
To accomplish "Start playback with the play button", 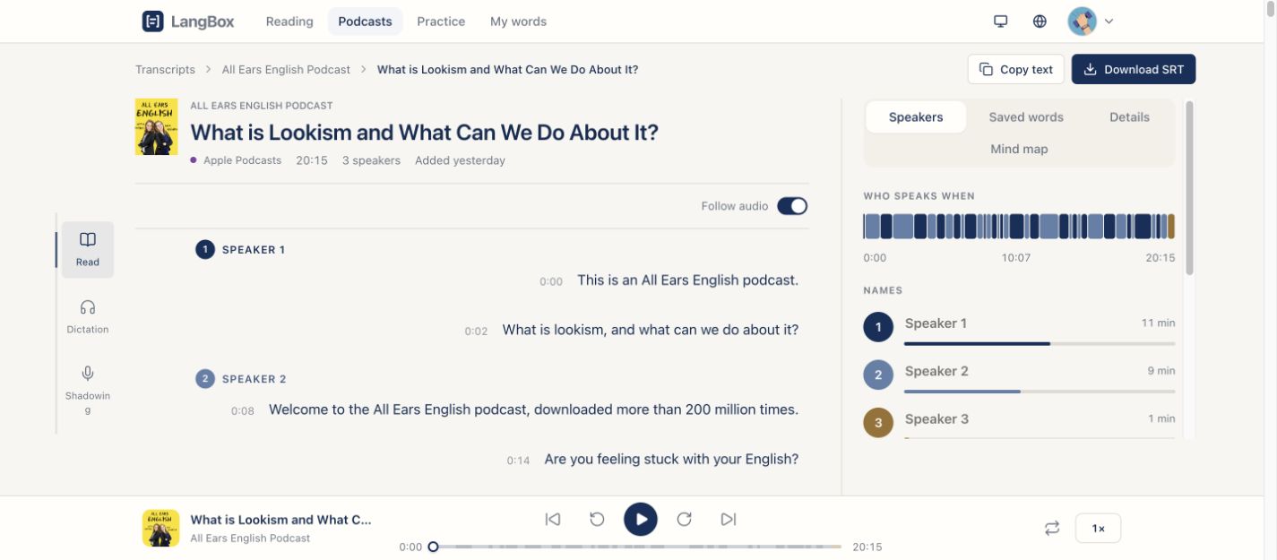I will coord(641,519).
